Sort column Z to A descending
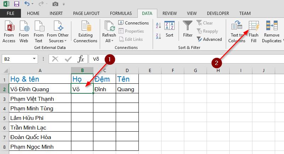Screen dimensions: 284x154 point(158,35)
